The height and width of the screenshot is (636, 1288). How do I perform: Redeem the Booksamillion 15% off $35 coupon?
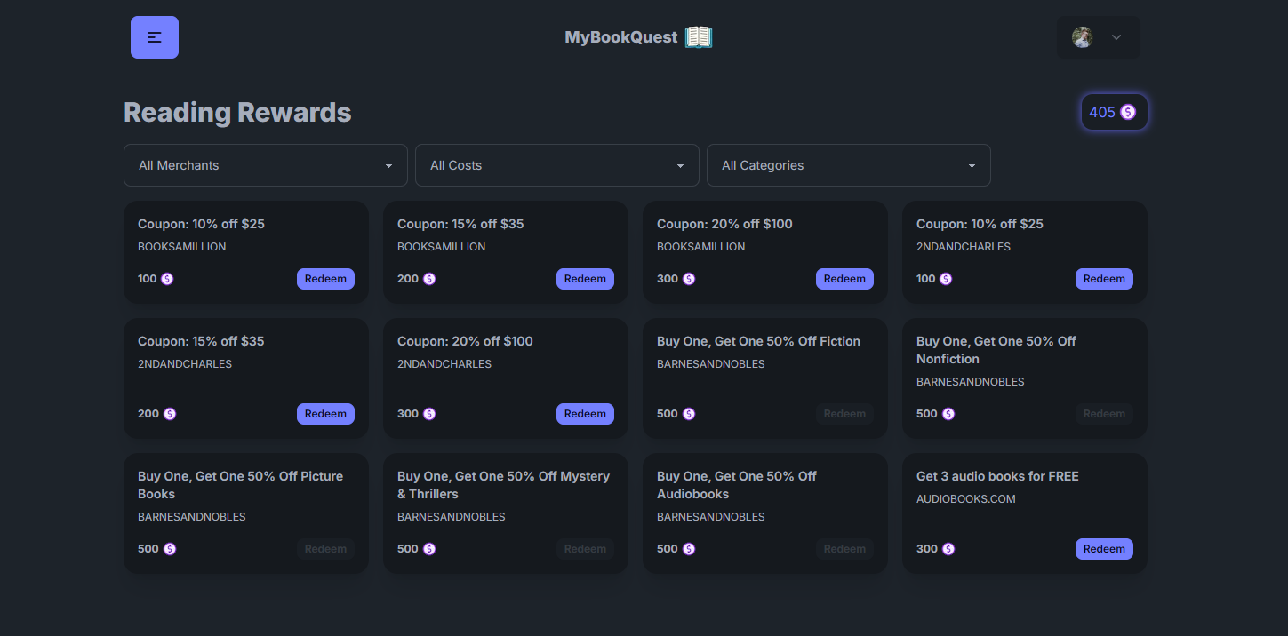coord(585,278)
